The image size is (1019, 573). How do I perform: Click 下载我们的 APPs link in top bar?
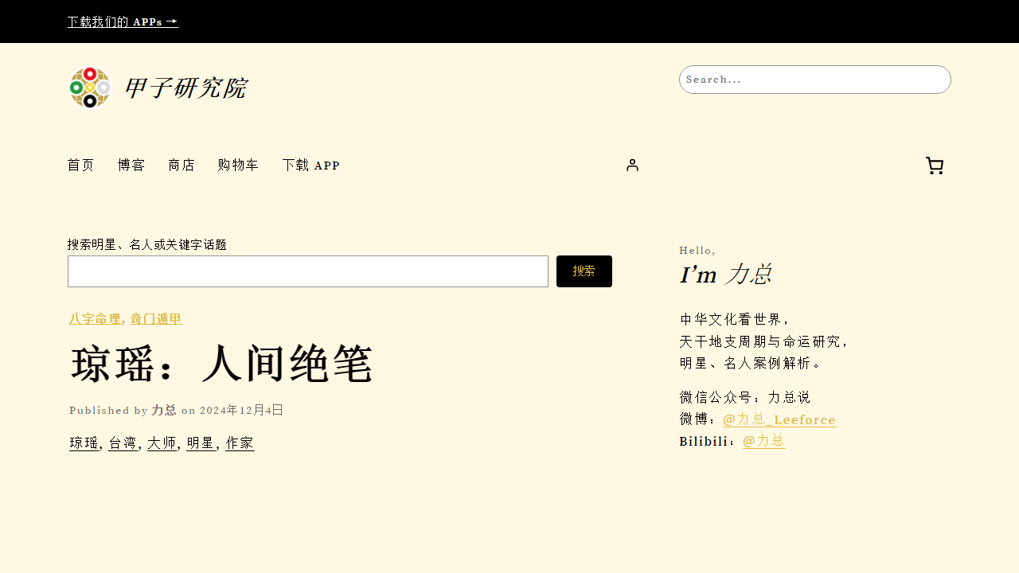click(123, 21)
